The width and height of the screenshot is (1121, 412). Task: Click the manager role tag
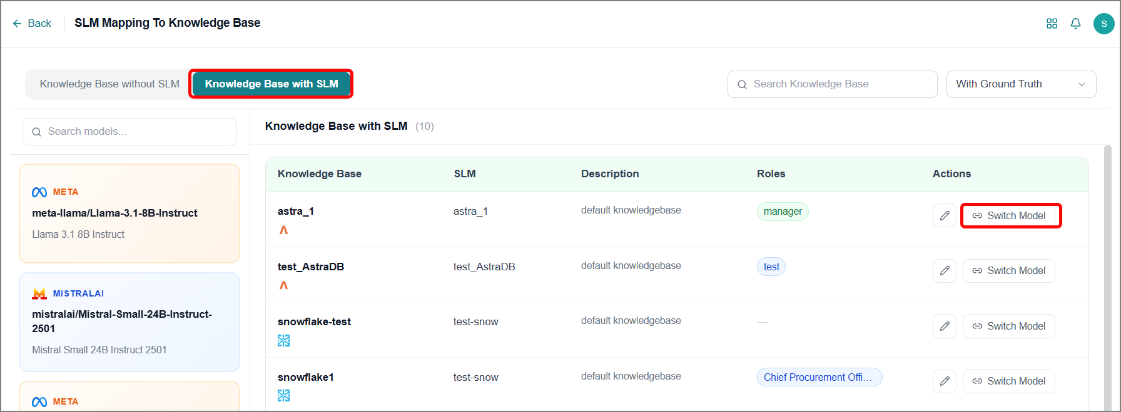[783, 212]
